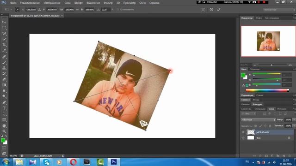The width and height of the screenshot is (296, 166).
Task: Switch to warp mode icon
Action: click(203, 9)
